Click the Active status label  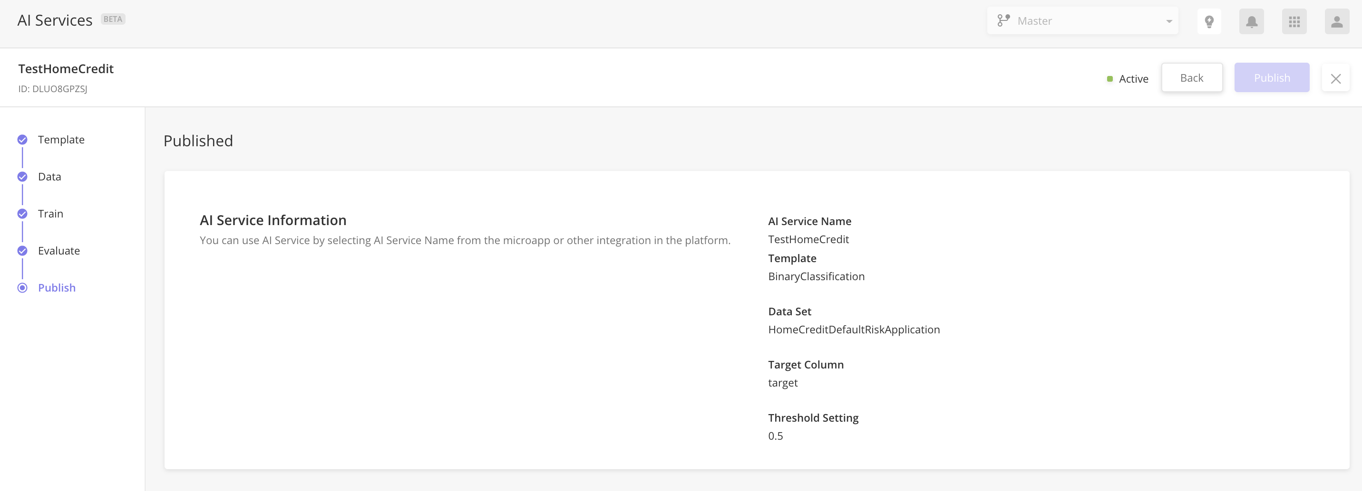(1134, 79)
